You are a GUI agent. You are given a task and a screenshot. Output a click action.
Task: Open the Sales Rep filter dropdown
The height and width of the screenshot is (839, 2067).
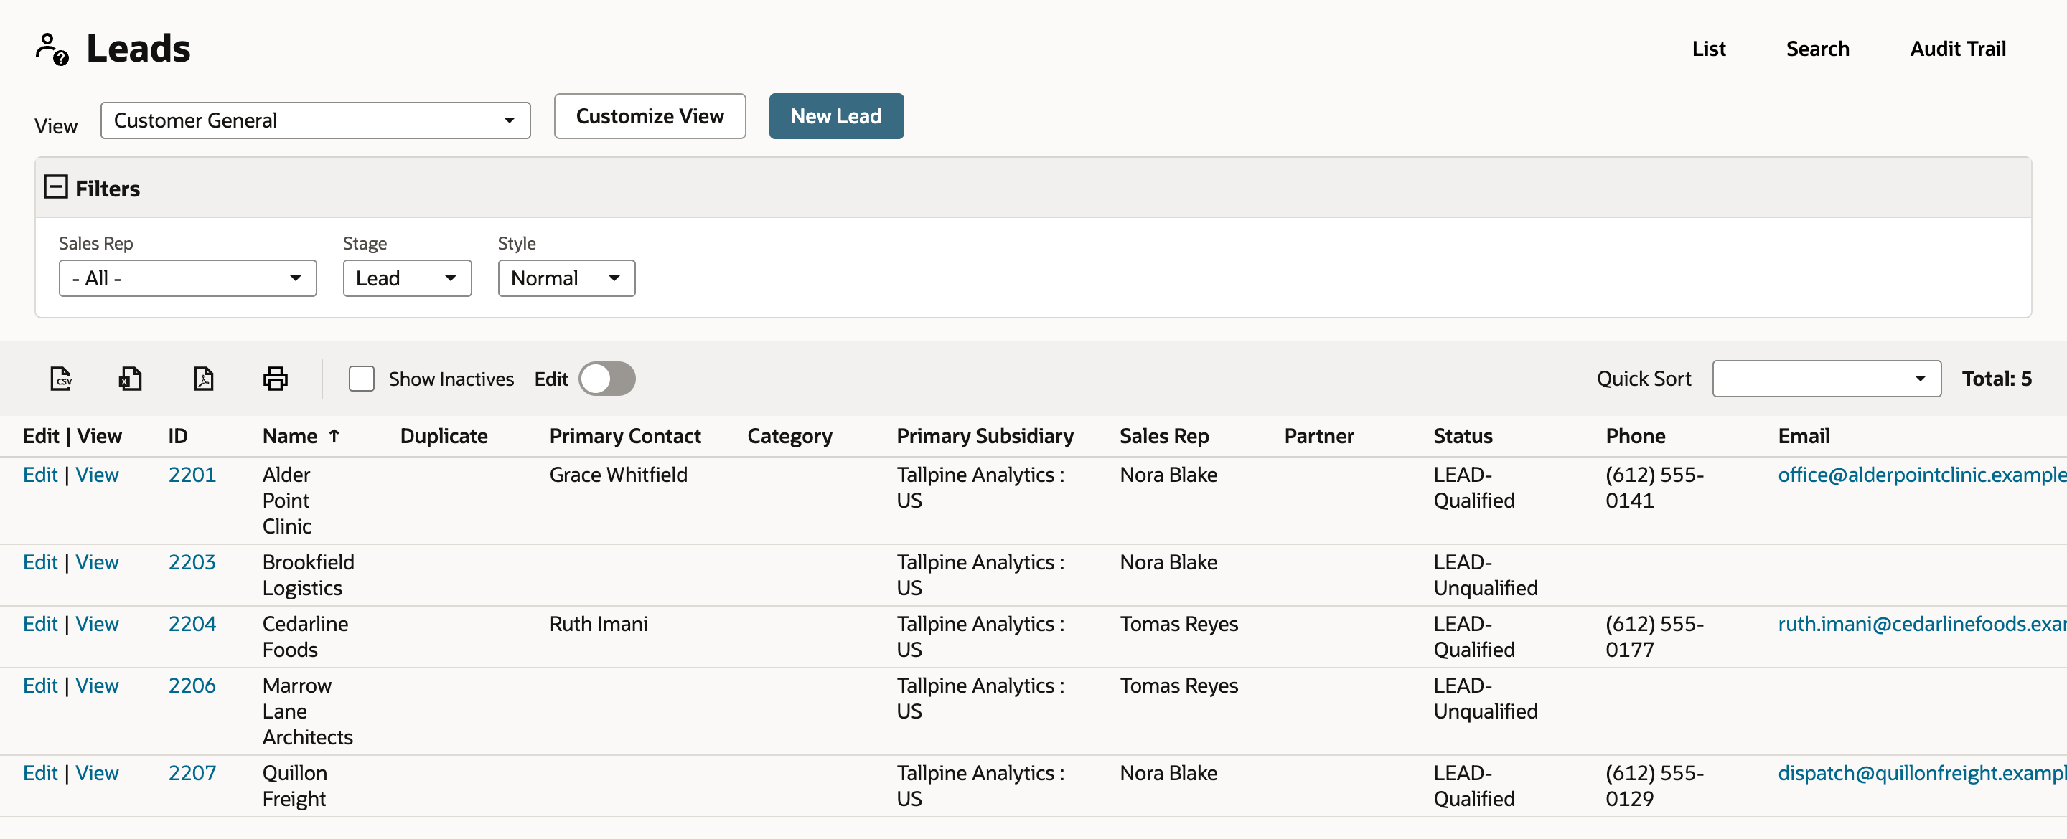(188, 278)
